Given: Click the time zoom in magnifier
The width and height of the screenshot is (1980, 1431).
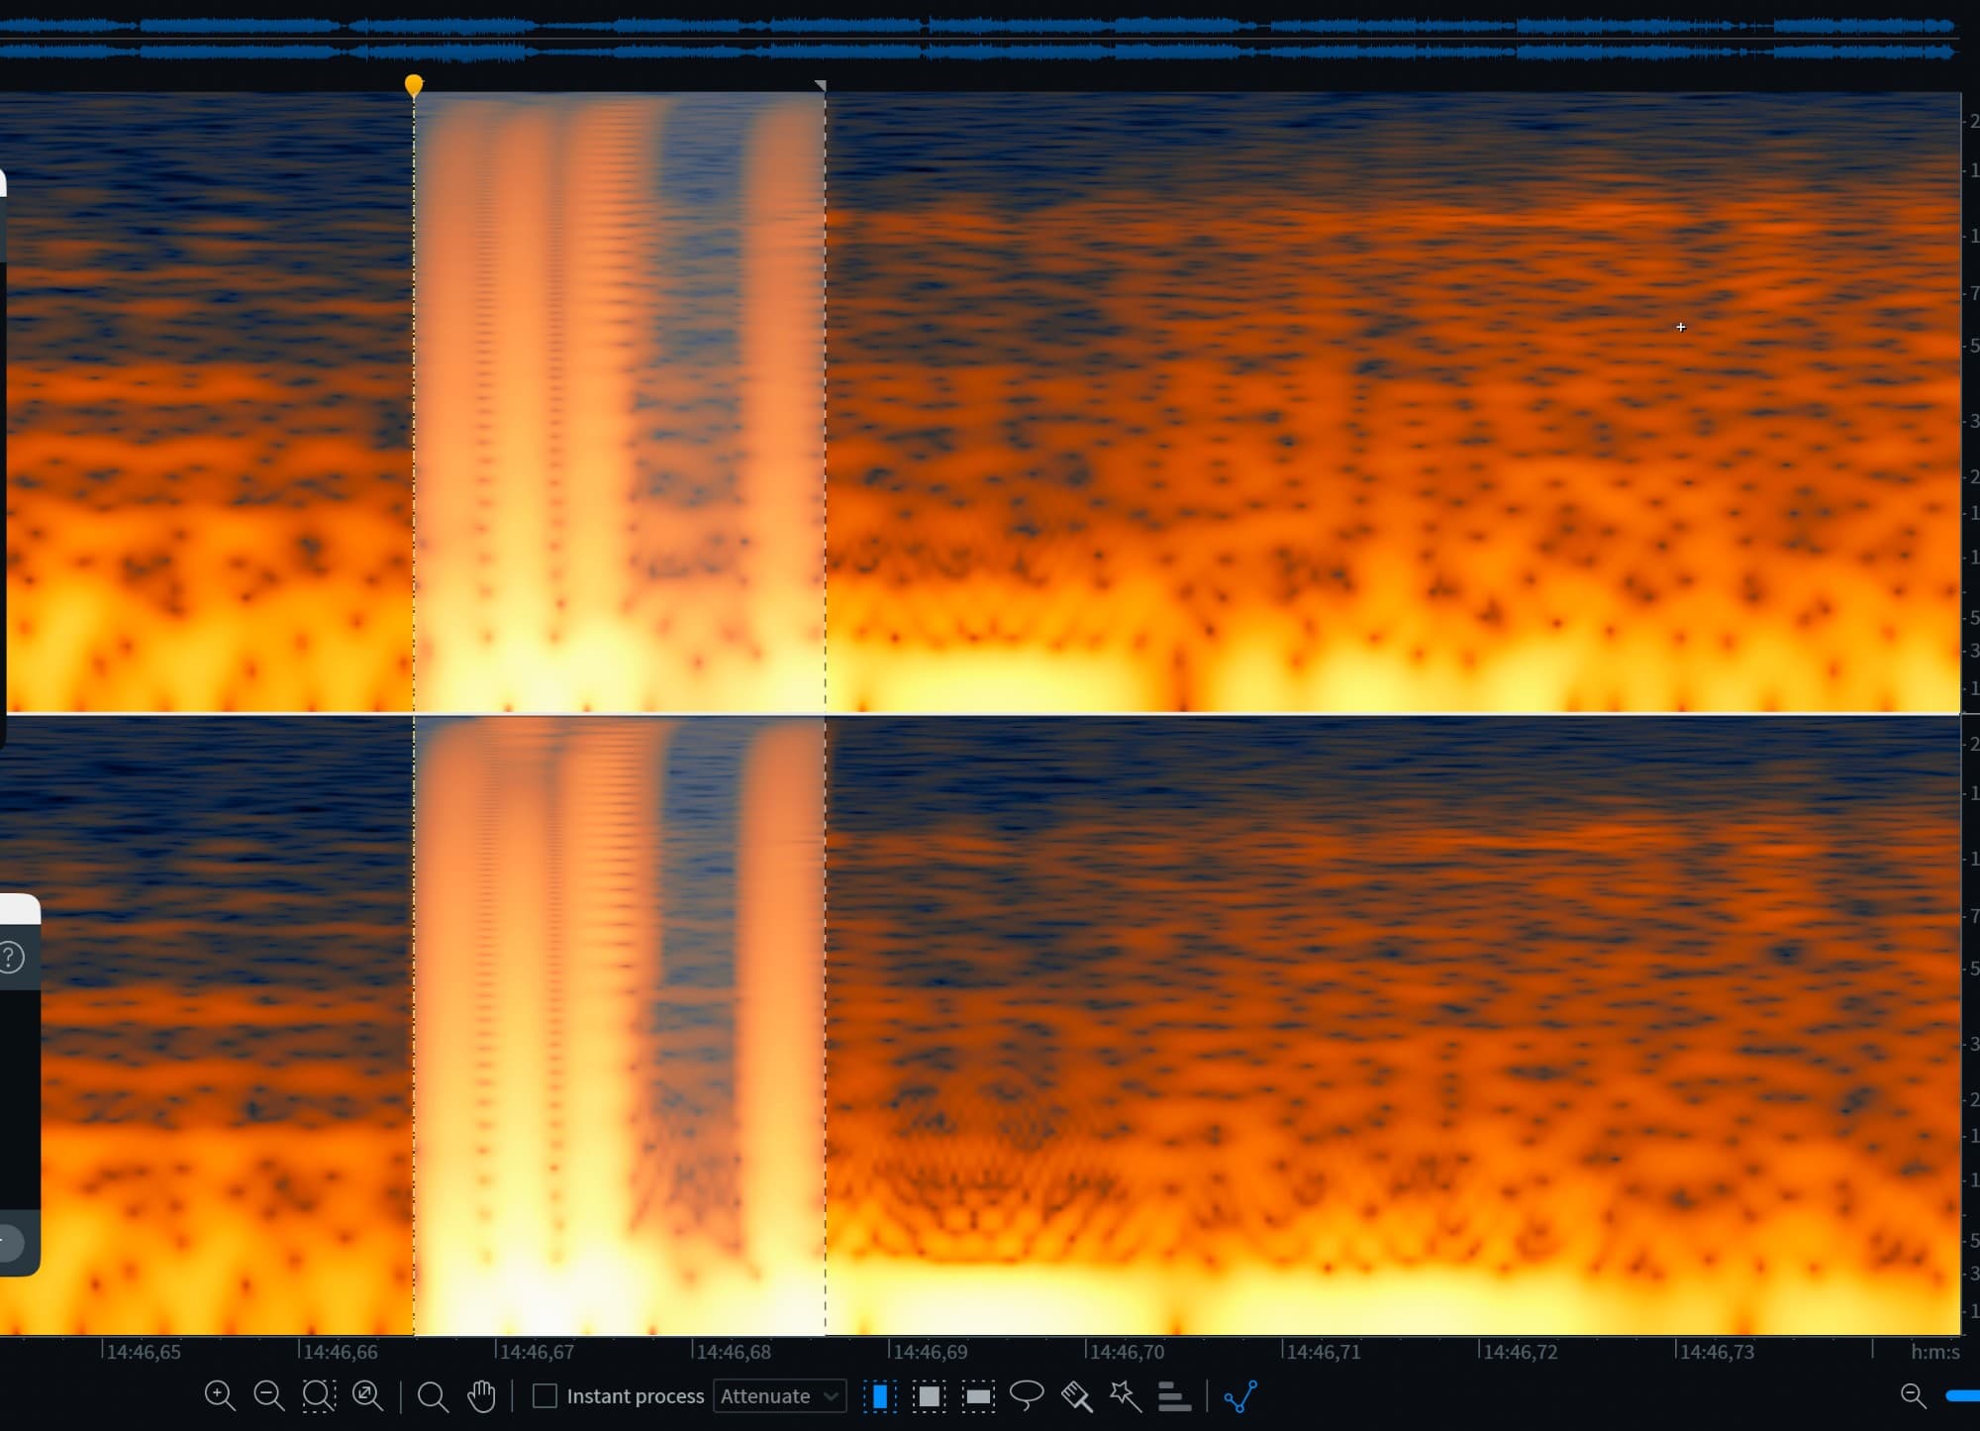Looking at the screenshot, I should tap(219, 1396).
